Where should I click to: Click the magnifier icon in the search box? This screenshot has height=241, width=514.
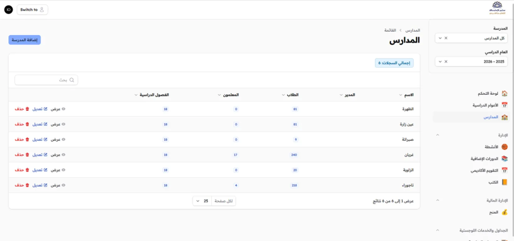point(72,80)
